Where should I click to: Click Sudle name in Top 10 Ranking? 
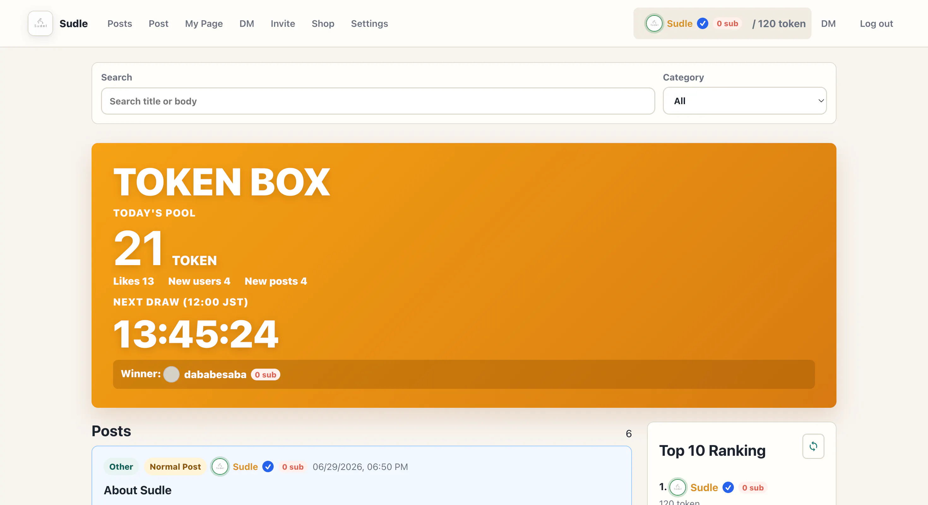point(704,487)
